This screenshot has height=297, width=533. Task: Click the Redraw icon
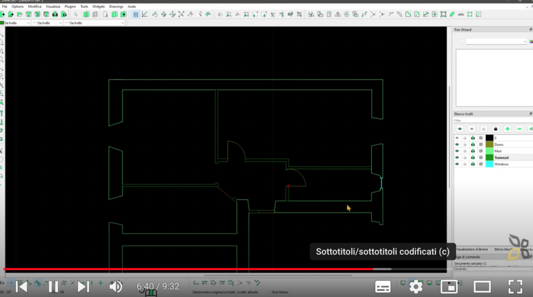tap(155, 14)
